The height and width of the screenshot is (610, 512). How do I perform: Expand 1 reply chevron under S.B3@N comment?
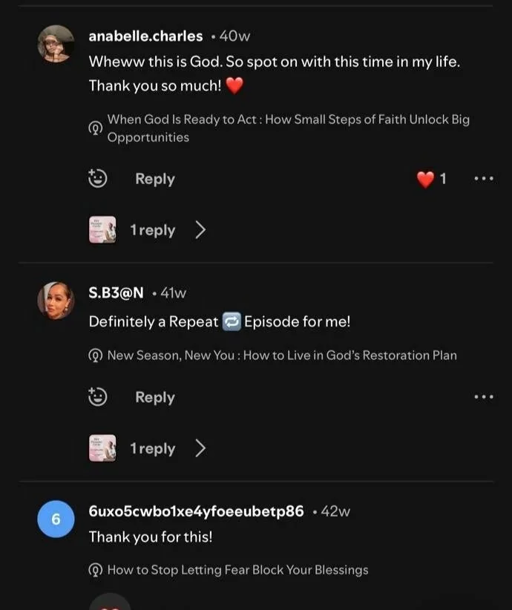200,448
